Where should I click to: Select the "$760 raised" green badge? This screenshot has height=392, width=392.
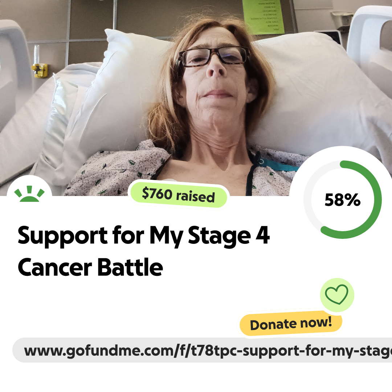178,195
